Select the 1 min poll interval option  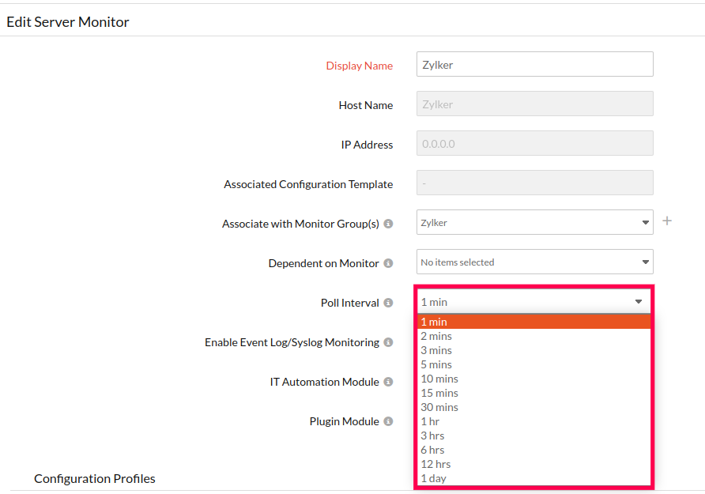pos(534,322)
